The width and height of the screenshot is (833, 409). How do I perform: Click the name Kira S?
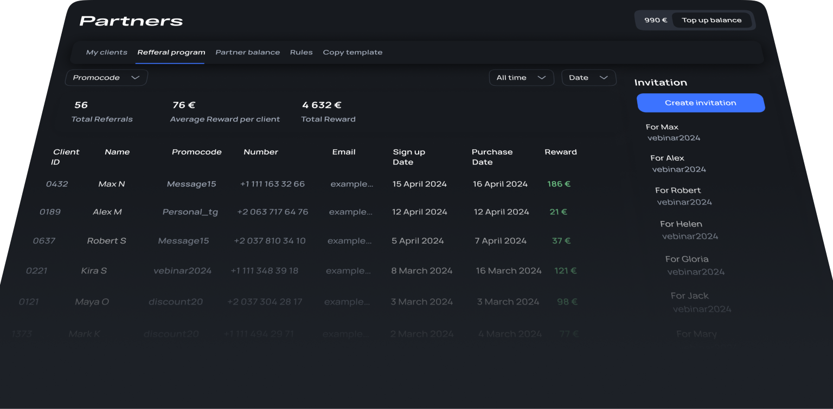(94, 271)
